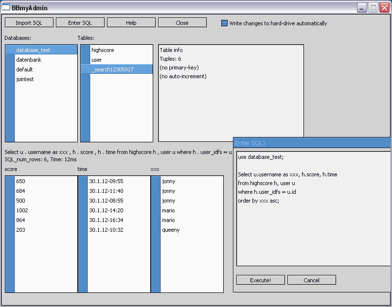The height and width of the screenshot is (307, 392).
Task: Select the _search12305917 table
Action: coord(112,69)
